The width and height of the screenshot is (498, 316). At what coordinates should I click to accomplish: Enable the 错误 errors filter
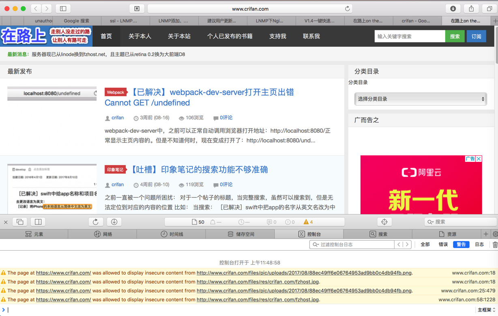(443, 245)
